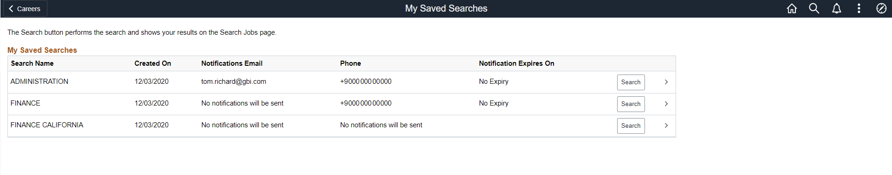Screen dimensions: 892x175
Task: Open the Home icon in header
Action: [x=792, y=8]
